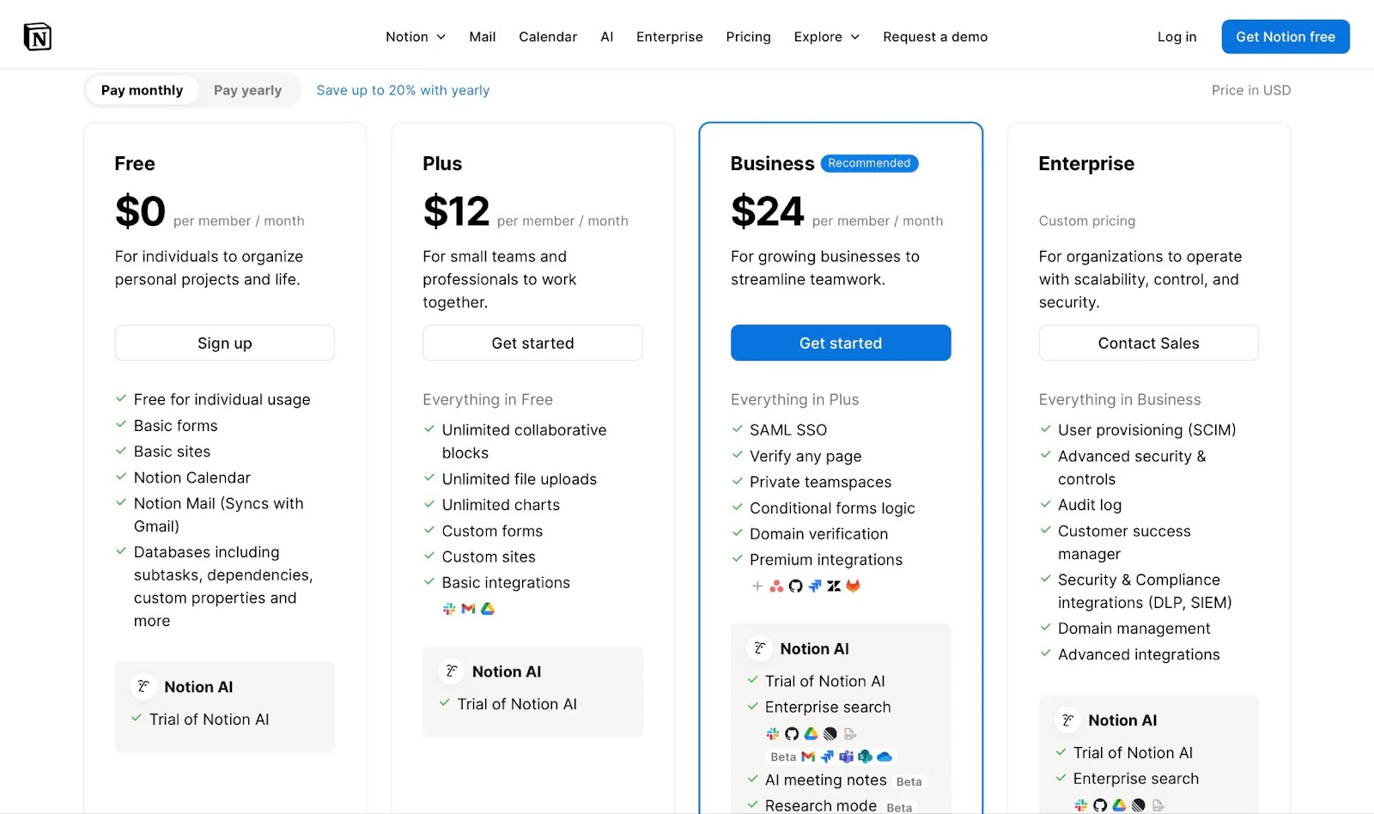1374x814 pixels.
Task: Click the Notion AI icon in the Business plan
Action: click(x=759, y=648)
